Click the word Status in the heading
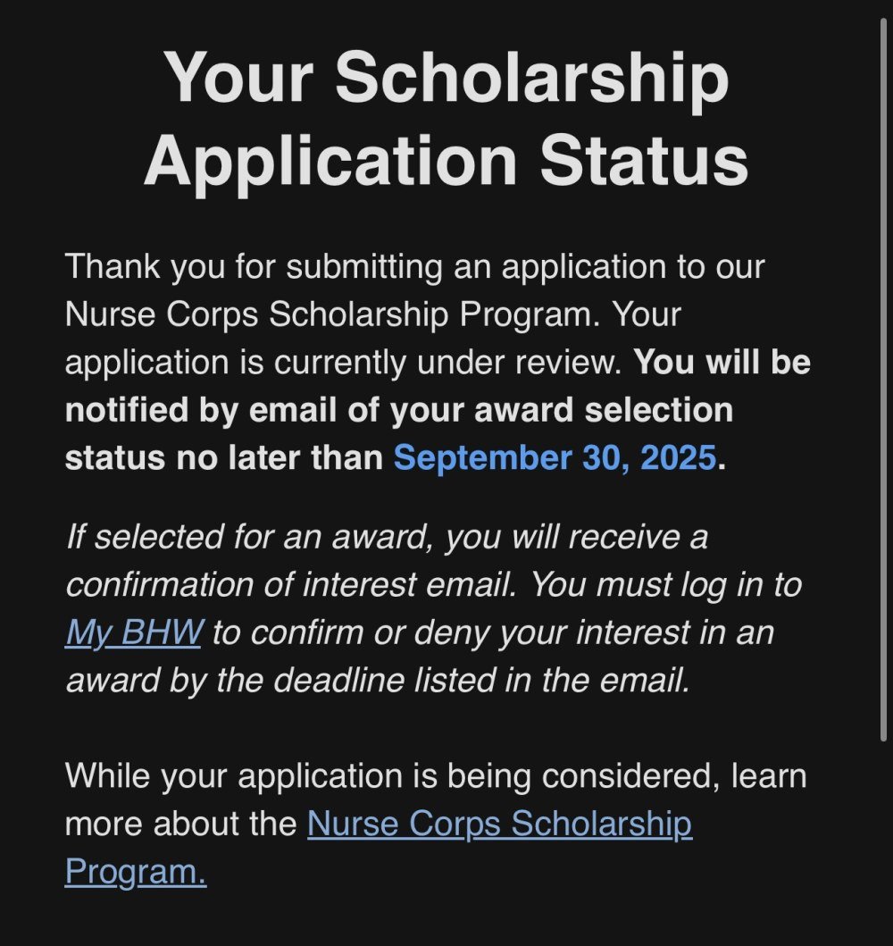Screen dimensions: 893x946 [x=644, y=161]
